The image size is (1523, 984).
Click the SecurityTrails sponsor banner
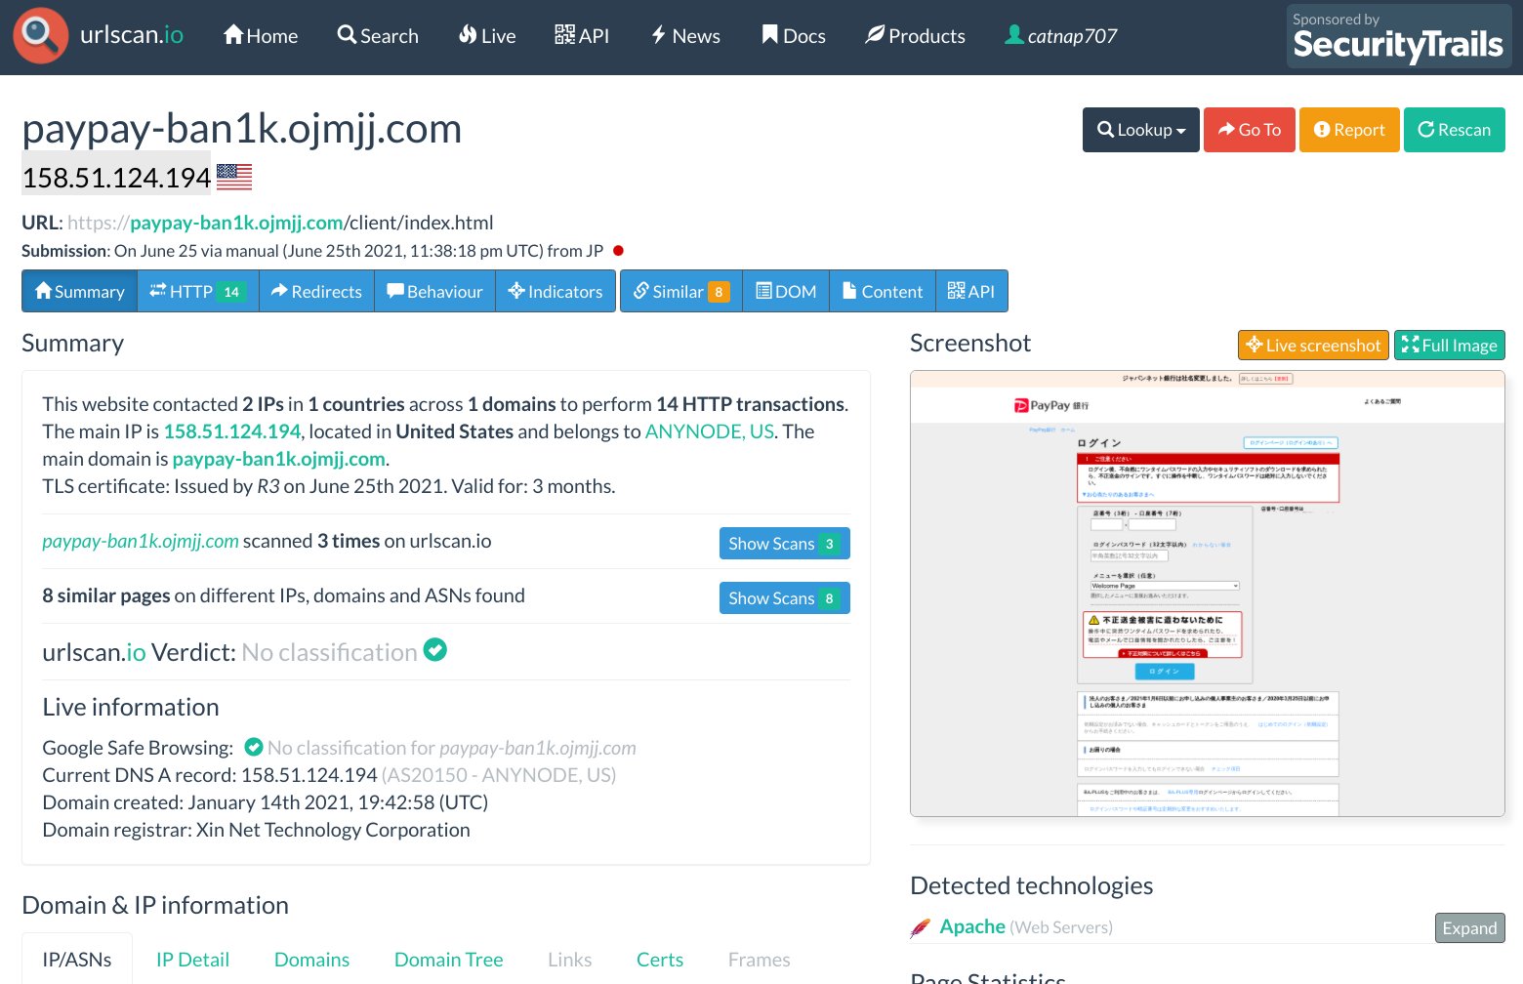[x=1399, y=36]
